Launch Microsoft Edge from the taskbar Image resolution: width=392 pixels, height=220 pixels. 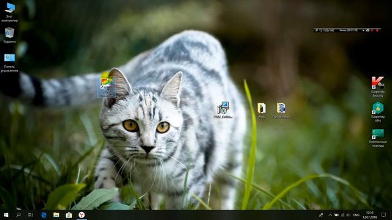[x=43, y=215]
